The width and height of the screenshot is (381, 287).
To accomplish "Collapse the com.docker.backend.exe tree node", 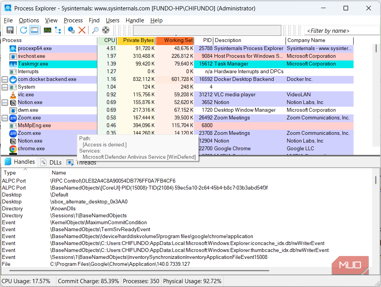I will pyautogui.click(x=5, y=79).
